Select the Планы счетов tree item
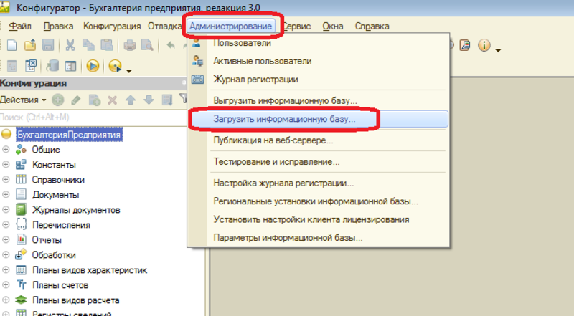574x316 pixels. [60, 285]
